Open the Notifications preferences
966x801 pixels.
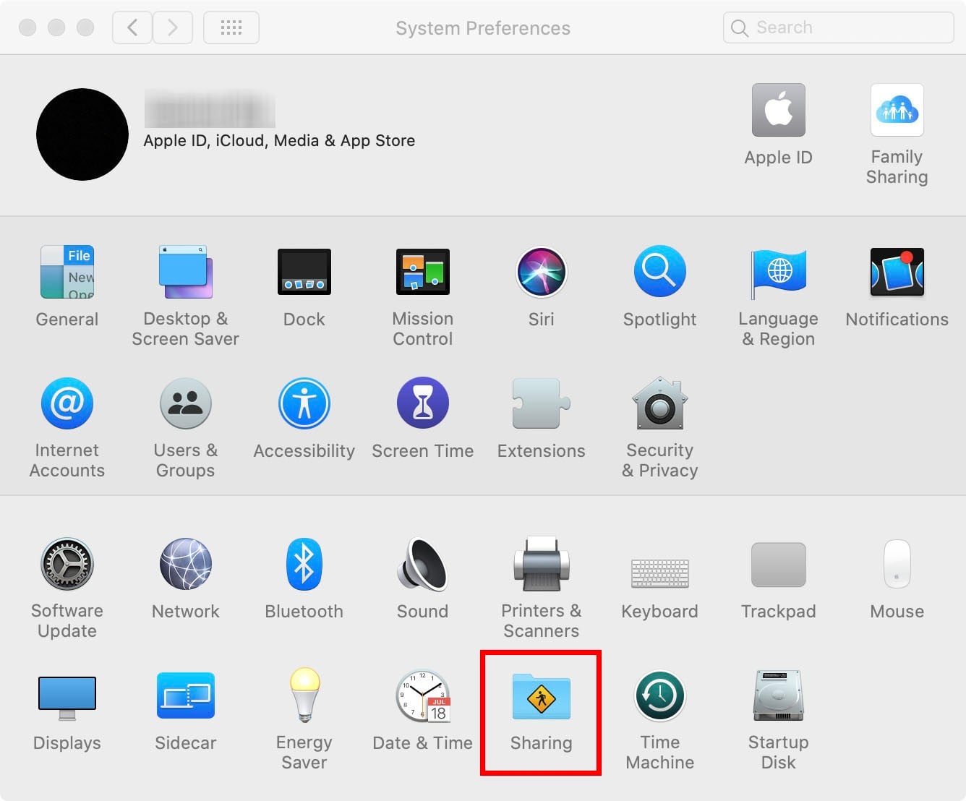click(x=897, y=273)
